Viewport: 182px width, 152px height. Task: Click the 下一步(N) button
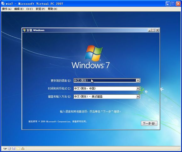pyautogui.click(x=149, y=123)
